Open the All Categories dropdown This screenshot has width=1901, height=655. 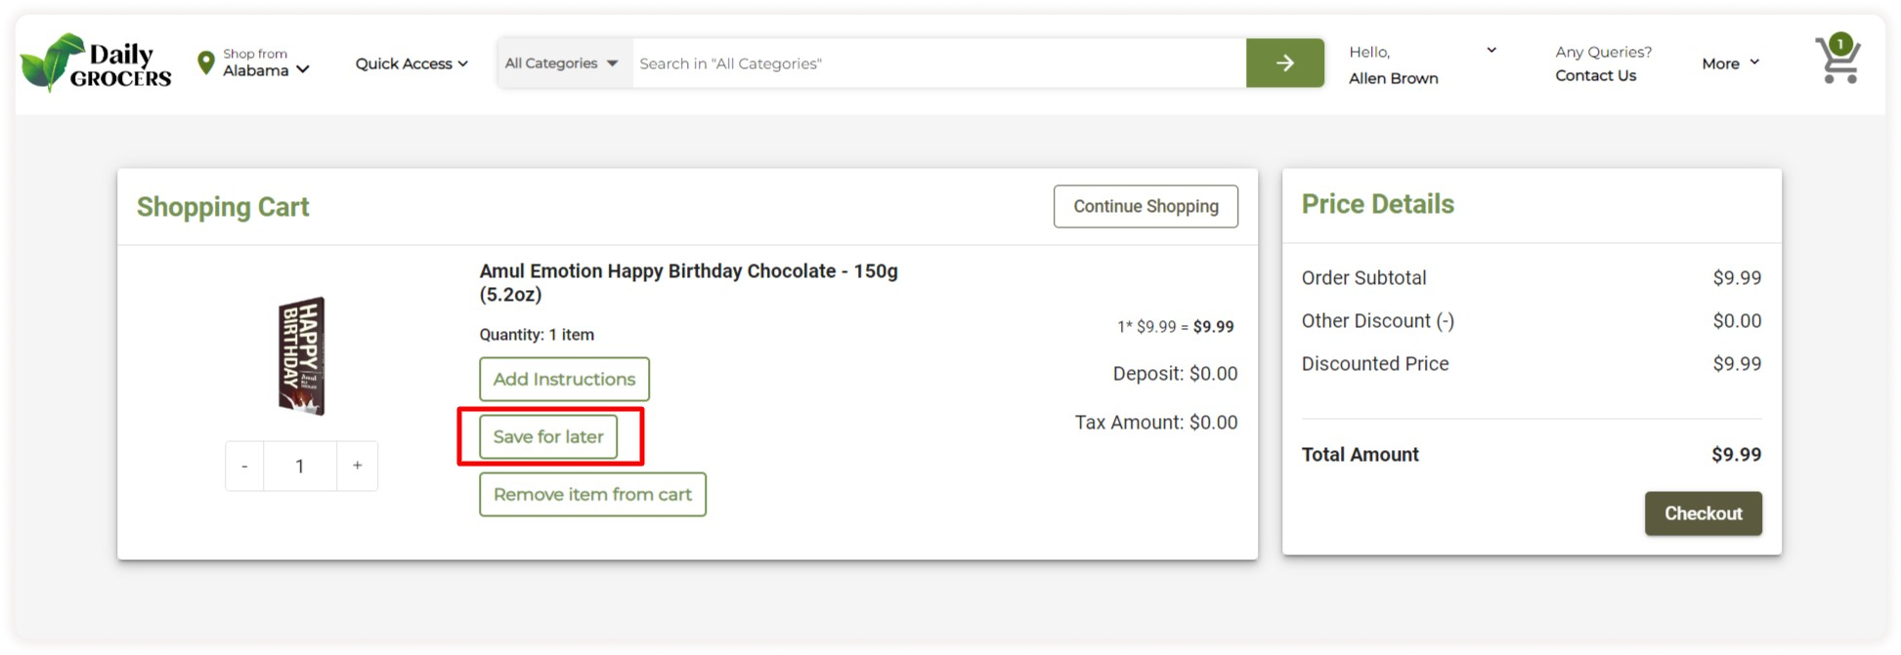[x=562, y=63]
